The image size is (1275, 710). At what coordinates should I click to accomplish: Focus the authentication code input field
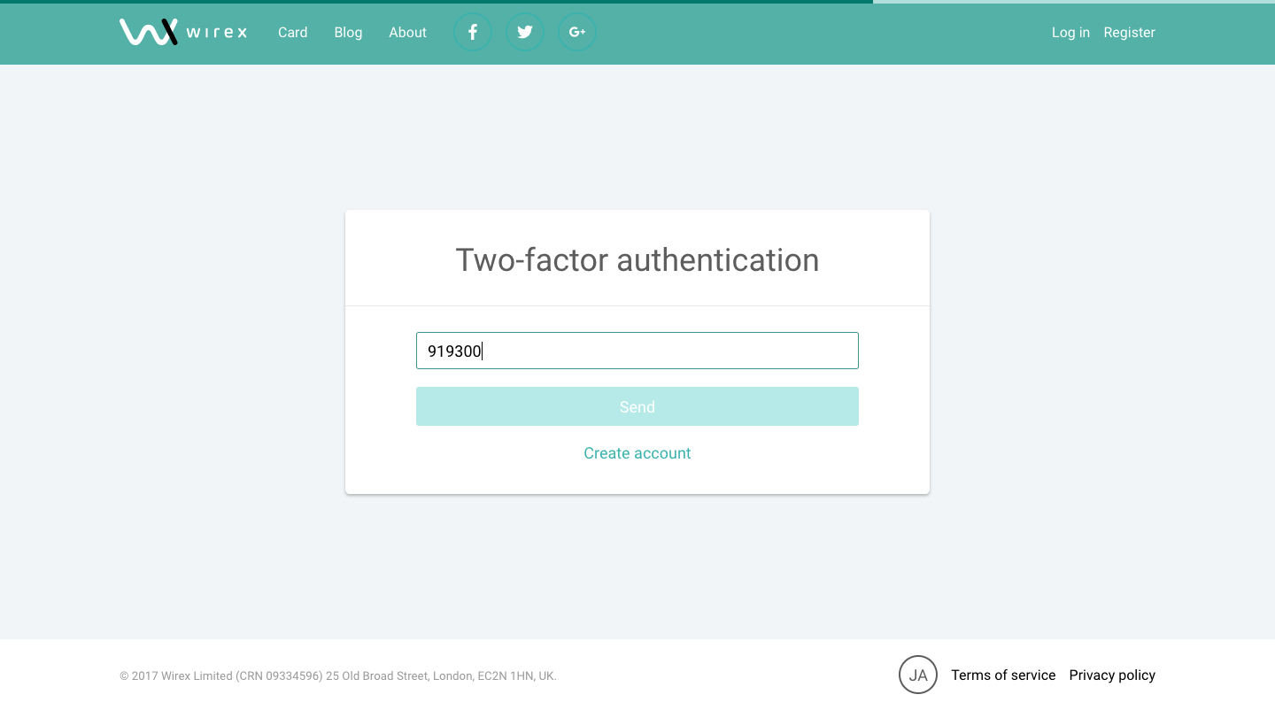(x=637, y=351)
